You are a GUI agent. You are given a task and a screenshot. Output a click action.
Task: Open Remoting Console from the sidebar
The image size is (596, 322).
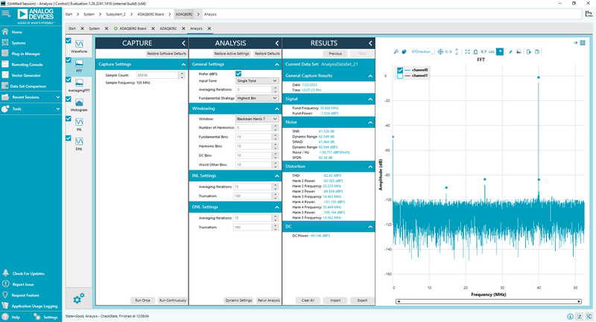27,65
